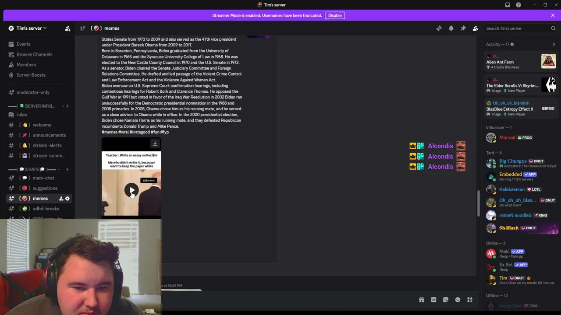Click the chat scrollbar thumb
The height and width of the screenshot is (315, 561).
point(479,203)
